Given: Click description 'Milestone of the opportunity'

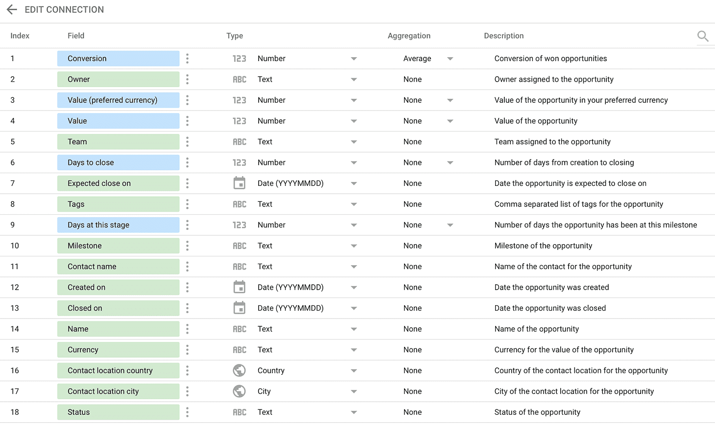Looking at the screenshot, I should pyautogui.click(x=543, y=246).
